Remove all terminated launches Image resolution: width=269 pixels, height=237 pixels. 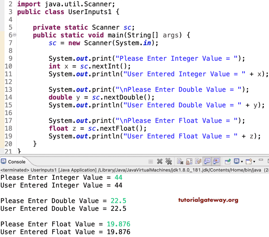(169, 161)
